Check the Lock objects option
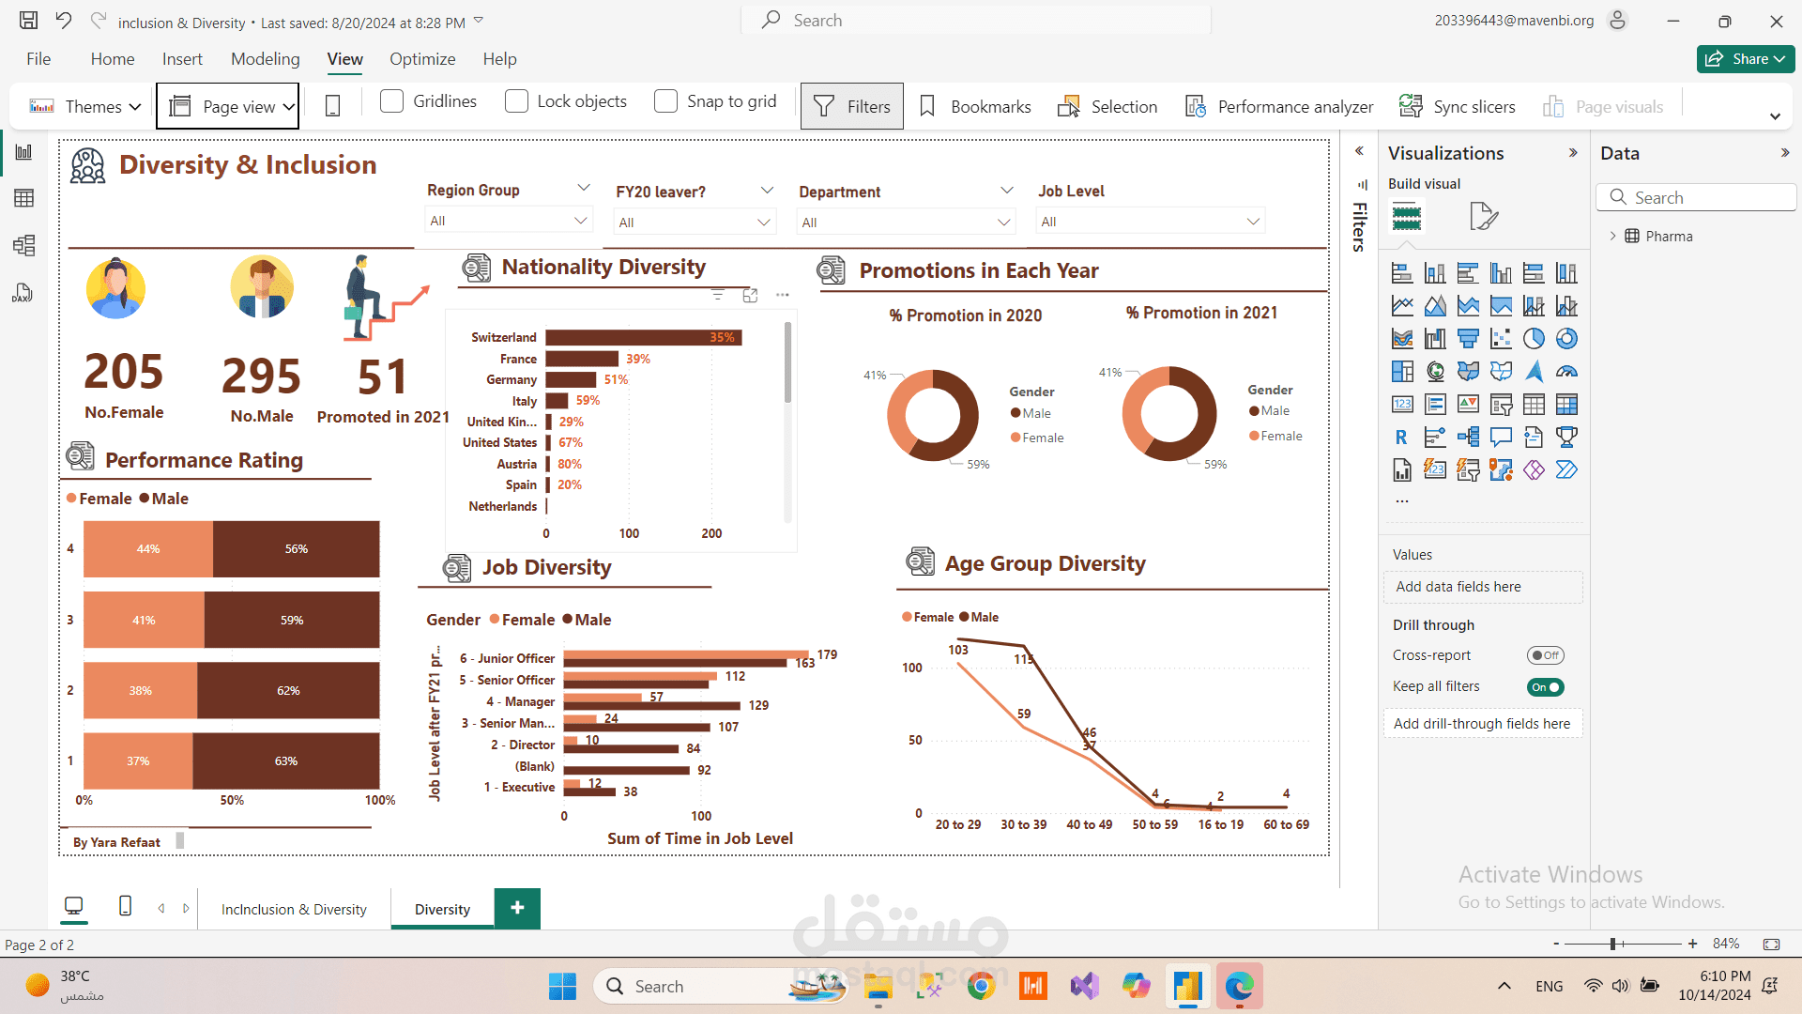 516,101
